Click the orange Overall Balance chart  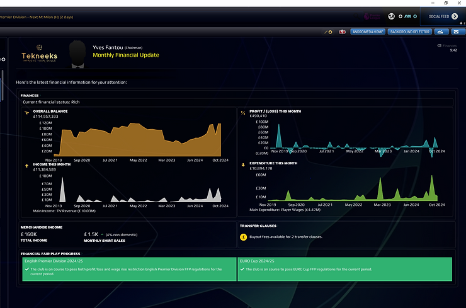(x=137, y=139)
